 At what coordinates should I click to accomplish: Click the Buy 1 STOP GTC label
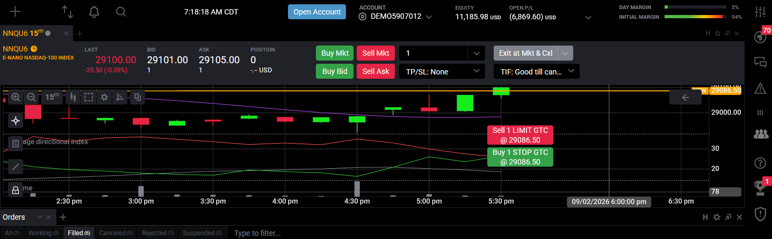pyautogui.click(x=521, y=157)
